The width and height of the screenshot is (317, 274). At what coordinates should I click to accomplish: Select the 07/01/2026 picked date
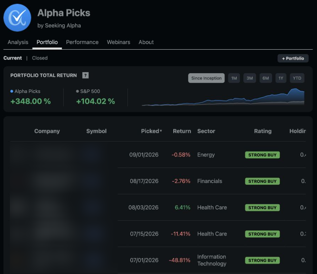click(x=144, y=260)
